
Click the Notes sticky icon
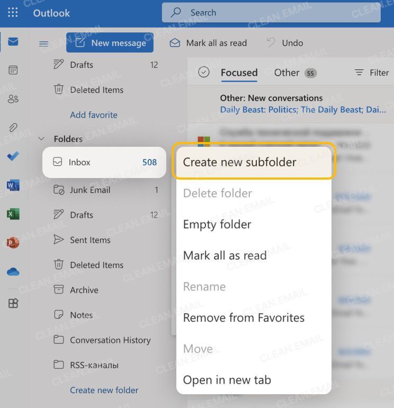[58, 314]
